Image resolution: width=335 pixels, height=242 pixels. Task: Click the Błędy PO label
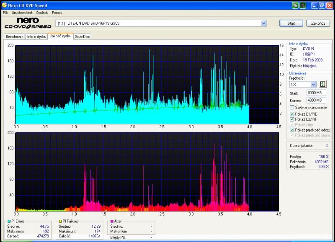[118, 237]
